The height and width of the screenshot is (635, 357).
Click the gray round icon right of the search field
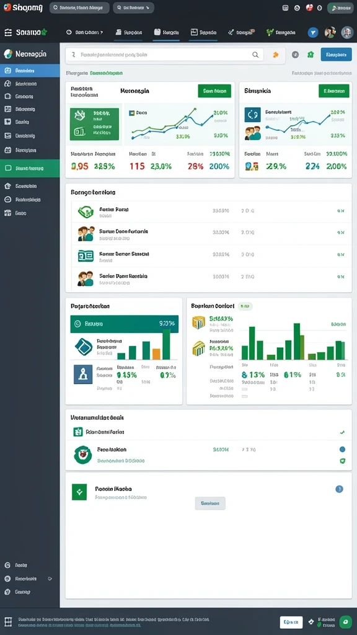[295, 55]
